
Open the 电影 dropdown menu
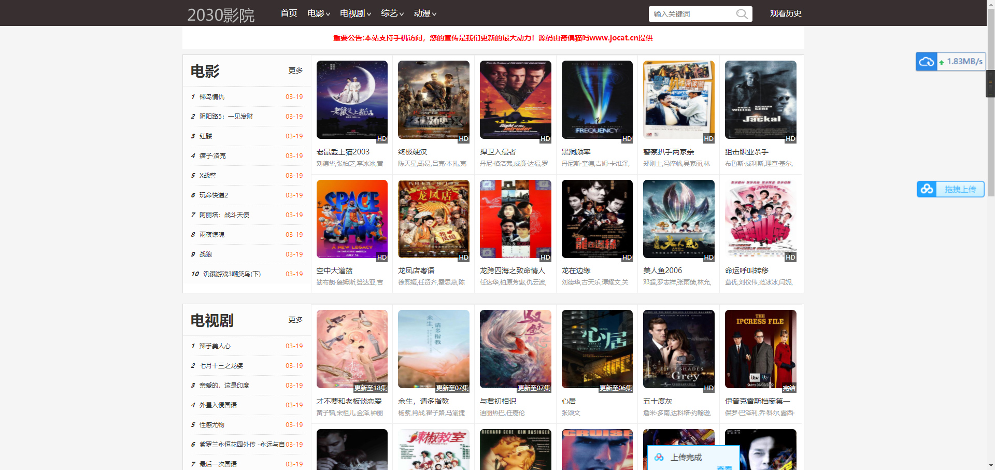[x=318, y=13]
